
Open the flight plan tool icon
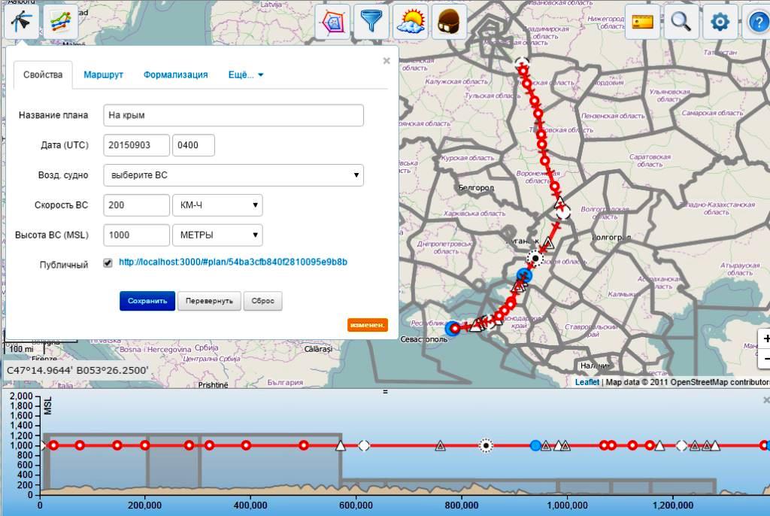22,22
